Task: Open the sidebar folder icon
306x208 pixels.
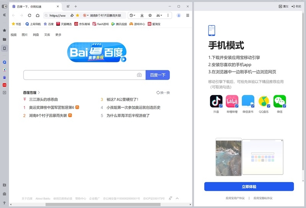Action: (5, 39)
